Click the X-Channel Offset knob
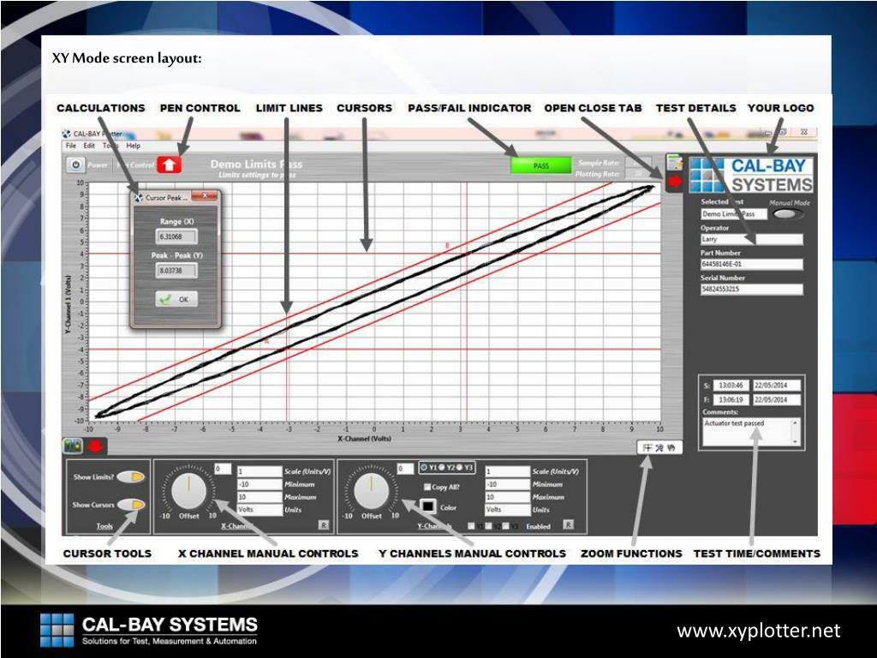This screenshot has height=658, width=877. [189, 492]
